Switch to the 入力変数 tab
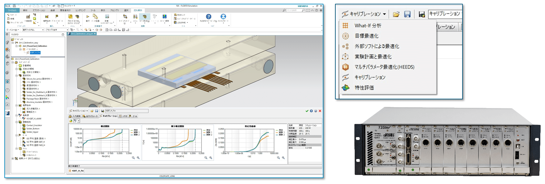 pyautogui.click(x=74, y=116)
